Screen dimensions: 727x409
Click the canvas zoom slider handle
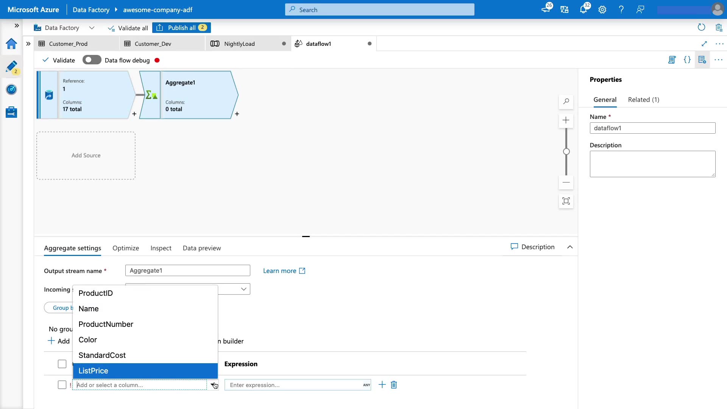pyautogui.click(x=566, y=151)
